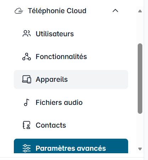Viewport: 148px width, 160px height.
Task: Click the Fonctionnalités connected-nodes icon
Action: click(27, 57)
